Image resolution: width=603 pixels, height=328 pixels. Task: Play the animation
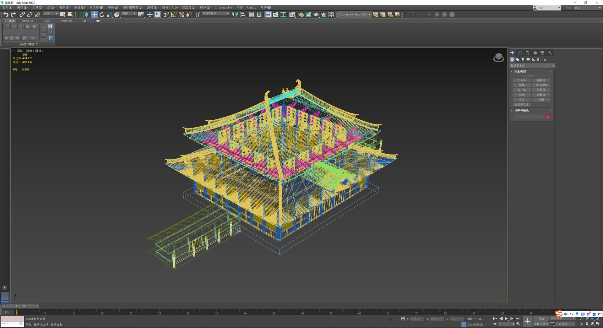[506, 319]
